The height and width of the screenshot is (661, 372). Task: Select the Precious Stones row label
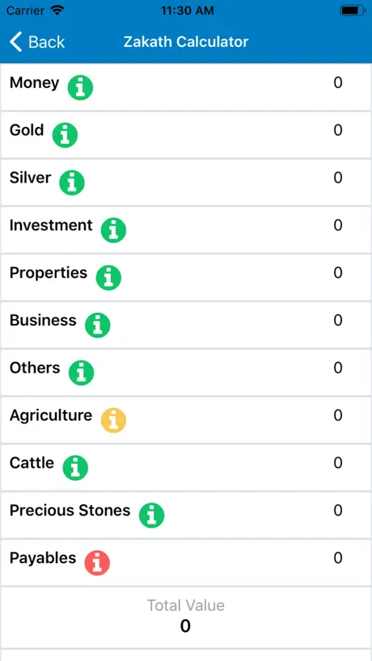point(70,511)
